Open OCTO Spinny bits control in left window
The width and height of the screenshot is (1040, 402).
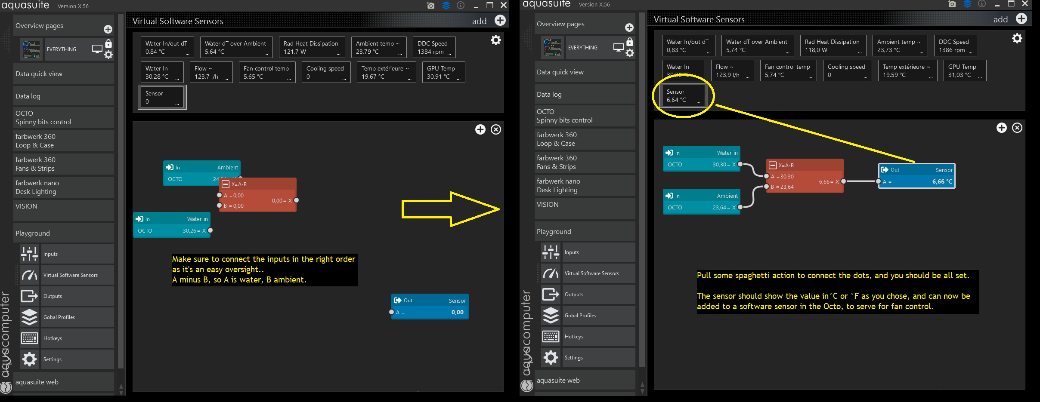pyautogui.click(x=64, y=118)
